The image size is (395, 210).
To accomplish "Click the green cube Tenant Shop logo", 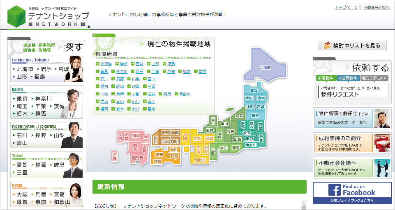I will (x=16, y=16).
